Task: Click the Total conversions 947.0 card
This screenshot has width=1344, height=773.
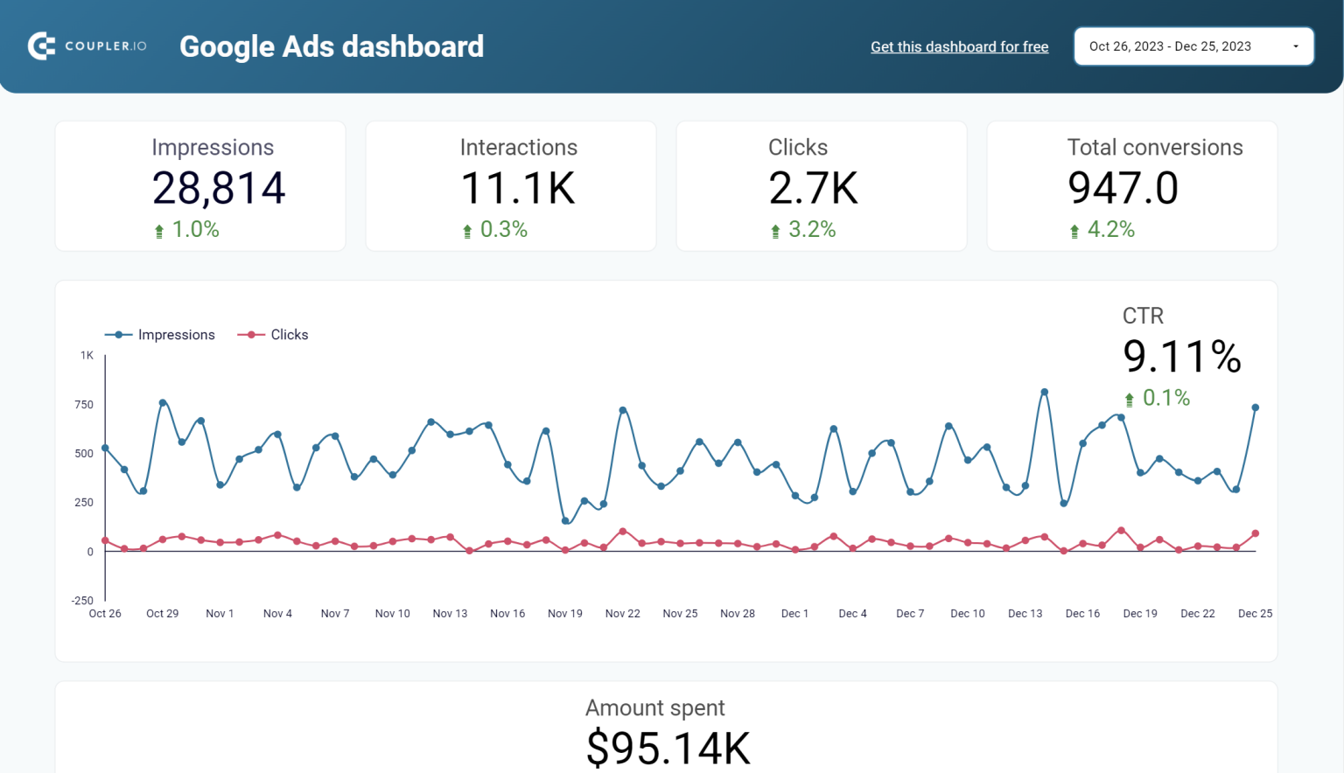Action: tap(1131, 185)
